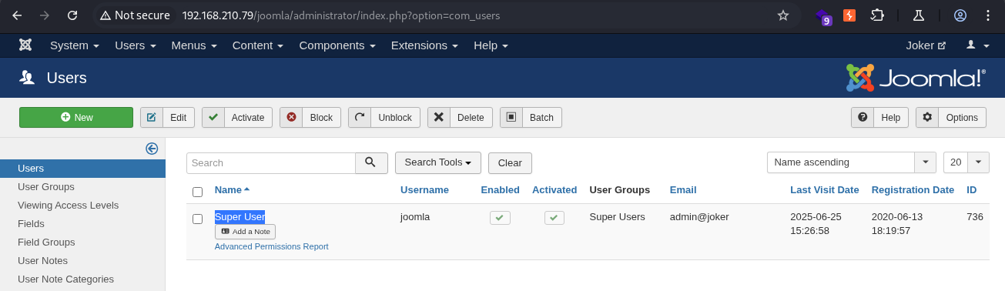Click the Joomla logo icon in menu bar

[x=25, y=45]
